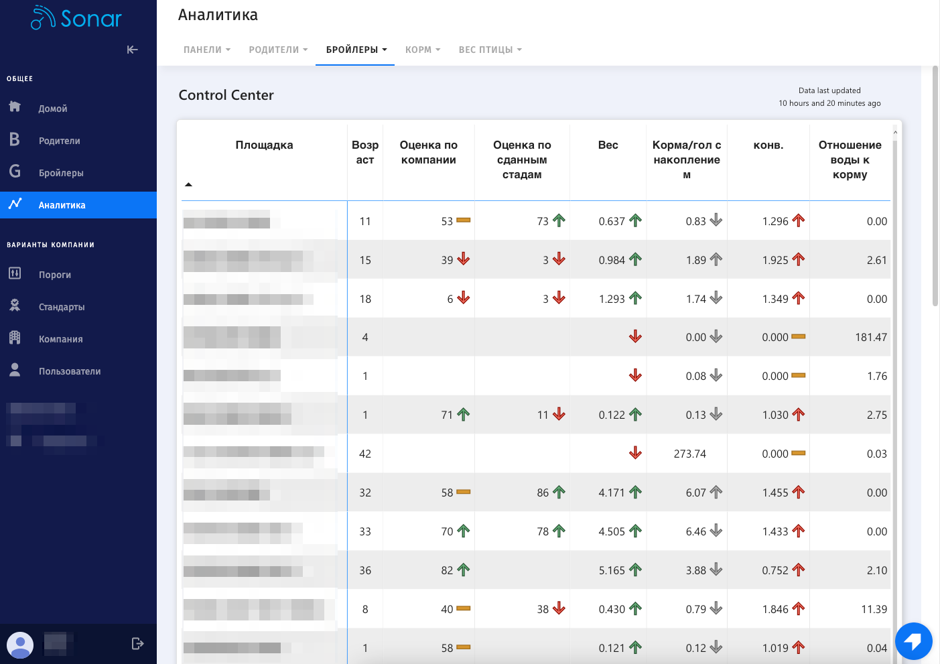
Task: Open the РОДИТЕЛИ dropdown menu
Action: click(x=278, y=50)
